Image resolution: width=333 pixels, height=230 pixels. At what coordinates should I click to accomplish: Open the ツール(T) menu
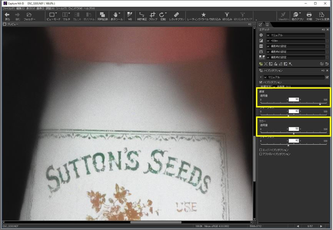click(x=62, y=8)
